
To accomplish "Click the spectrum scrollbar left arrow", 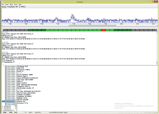I will (2, 25).
